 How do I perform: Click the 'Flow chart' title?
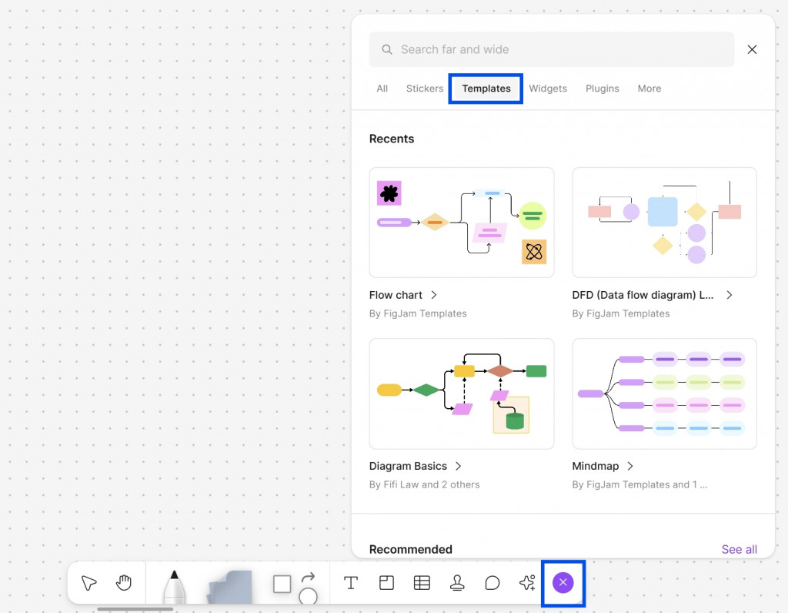coord(396,295)
